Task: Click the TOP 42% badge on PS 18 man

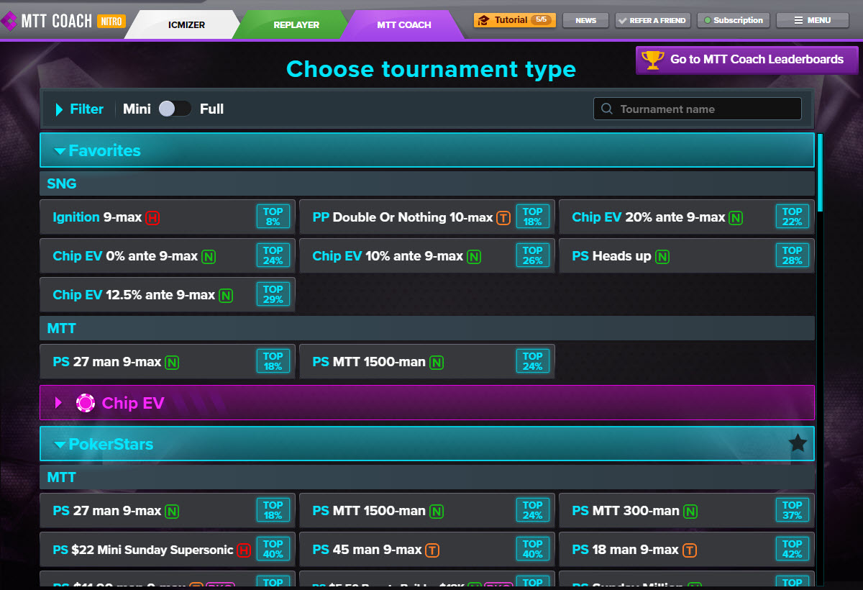Action: [793, 549]
